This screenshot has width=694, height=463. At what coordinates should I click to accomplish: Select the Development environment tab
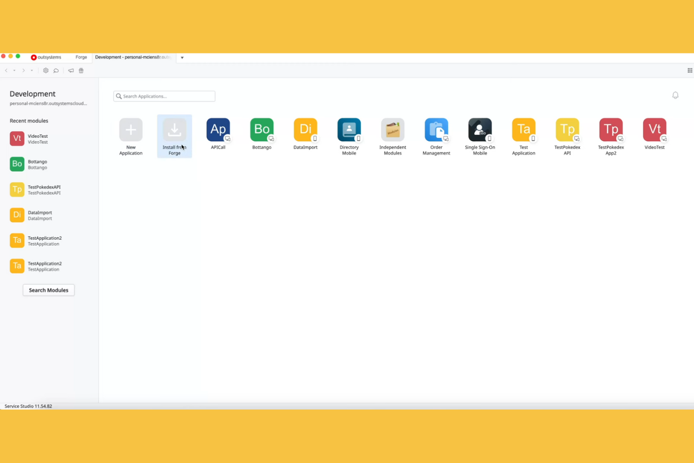click(x=133, y=57)
